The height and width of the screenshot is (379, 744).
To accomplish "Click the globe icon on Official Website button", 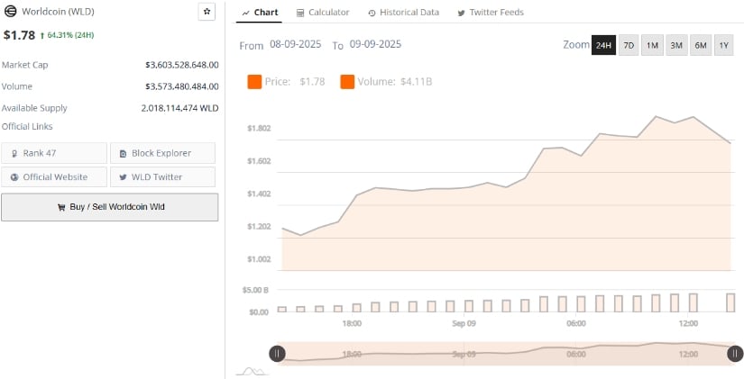I will click(x=14, y=177).
